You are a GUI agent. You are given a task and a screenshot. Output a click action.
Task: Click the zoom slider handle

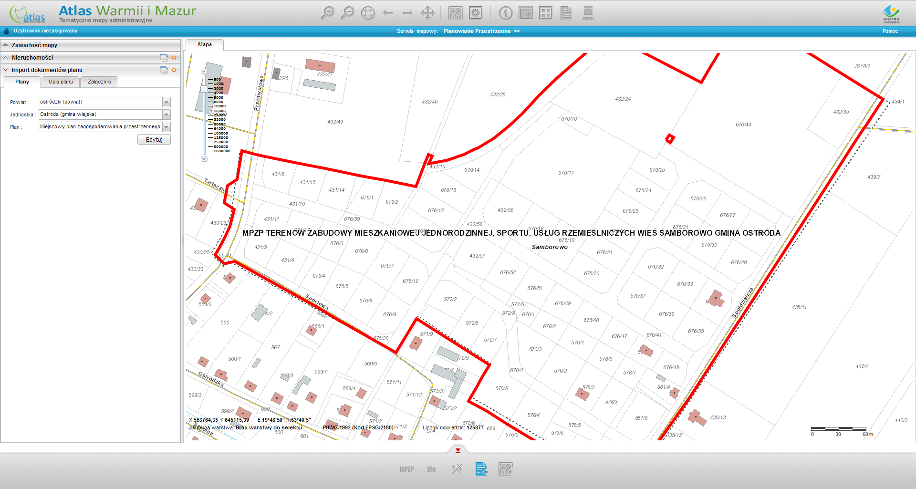coord(204,89)
